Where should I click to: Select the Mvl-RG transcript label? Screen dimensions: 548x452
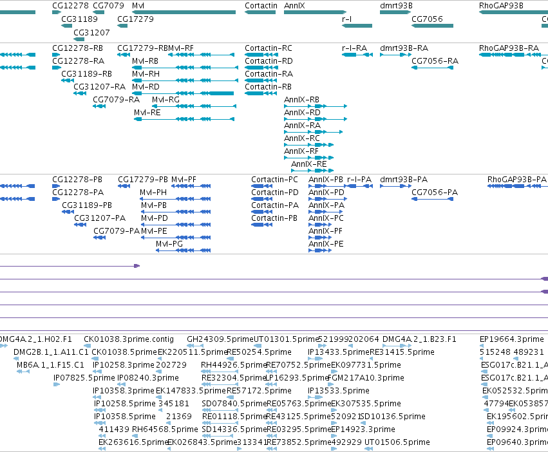165,100
